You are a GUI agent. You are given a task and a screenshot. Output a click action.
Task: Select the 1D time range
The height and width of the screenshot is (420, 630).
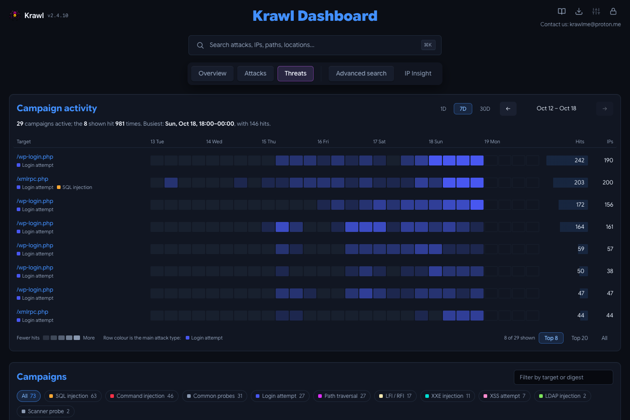coord(443,109)
